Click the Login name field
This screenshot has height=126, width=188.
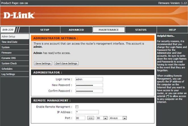click(x=89, y=79)
